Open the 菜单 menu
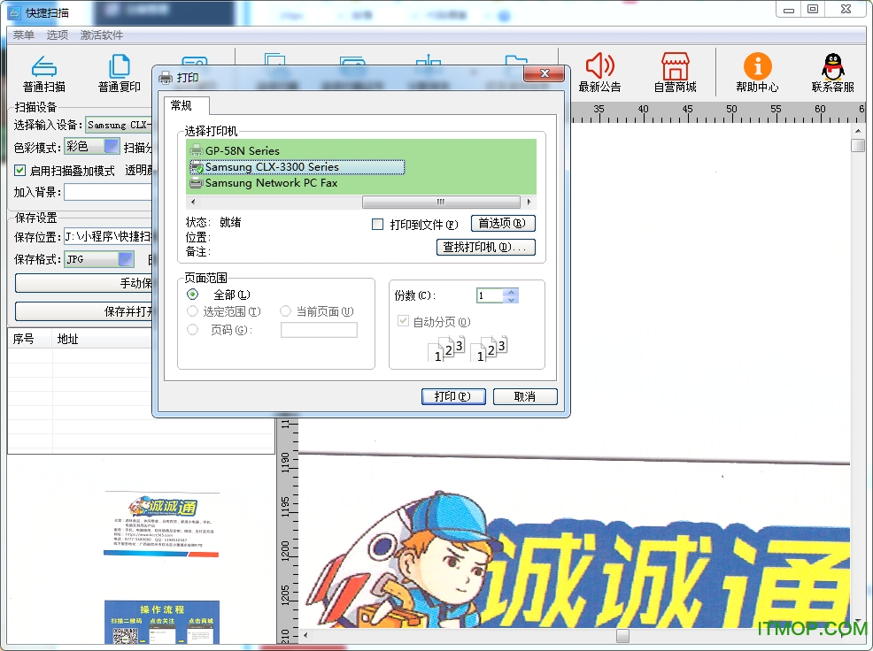873x651 pixels. click(23, 35)
